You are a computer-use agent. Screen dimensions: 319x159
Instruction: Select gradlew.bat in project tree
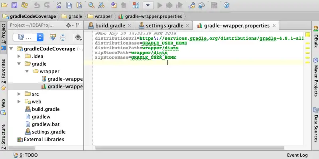point(45,124)
